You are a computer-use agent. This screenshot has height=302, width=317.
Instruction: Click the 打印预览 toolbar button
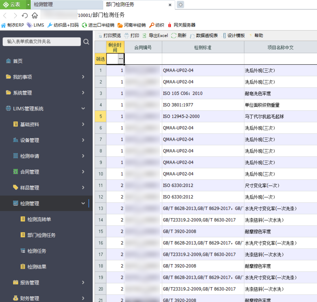[x=110, y=35]
